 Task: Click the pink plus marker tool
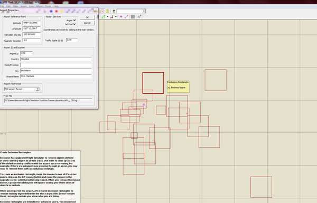pyautogui.click(x=121, y=17)
